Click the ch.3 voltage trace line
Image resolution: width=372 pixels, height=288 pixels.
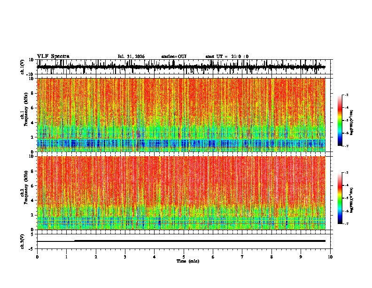pos(181,241)
